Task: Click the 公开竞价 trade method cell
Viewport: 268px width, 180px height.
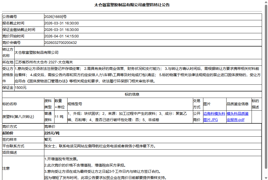Action: point(196,116)
